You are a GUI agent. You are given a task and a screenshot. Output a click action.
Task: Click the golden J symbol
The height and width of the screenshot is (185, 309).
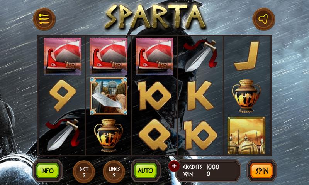click(247, 56)
